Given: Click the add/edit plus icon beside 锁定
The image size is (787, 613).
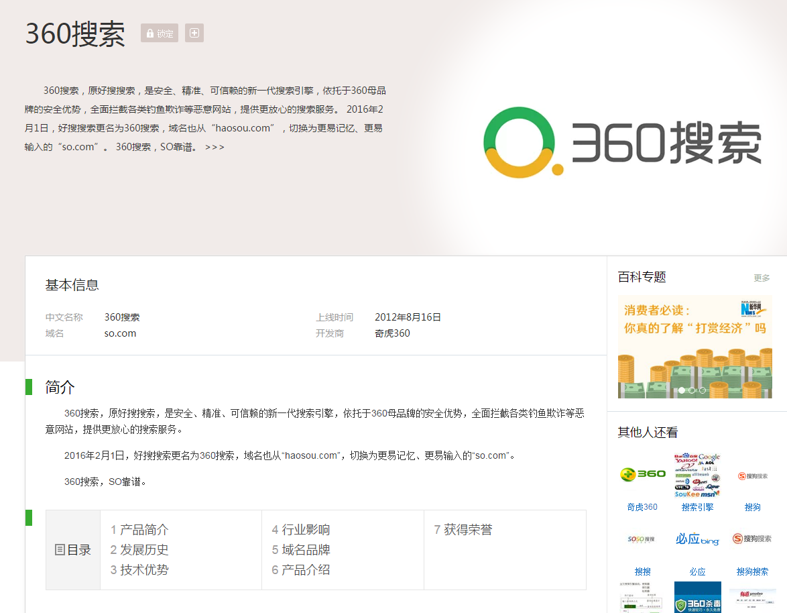Looking at the screenshot, I should click(x=194, y=33).
